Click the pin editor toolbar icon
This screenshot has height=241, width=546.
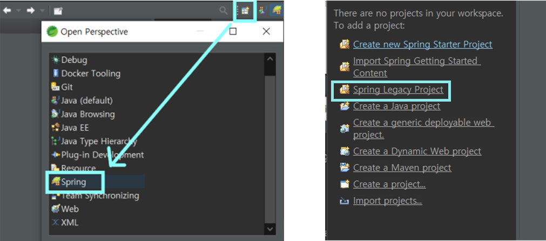58,11
